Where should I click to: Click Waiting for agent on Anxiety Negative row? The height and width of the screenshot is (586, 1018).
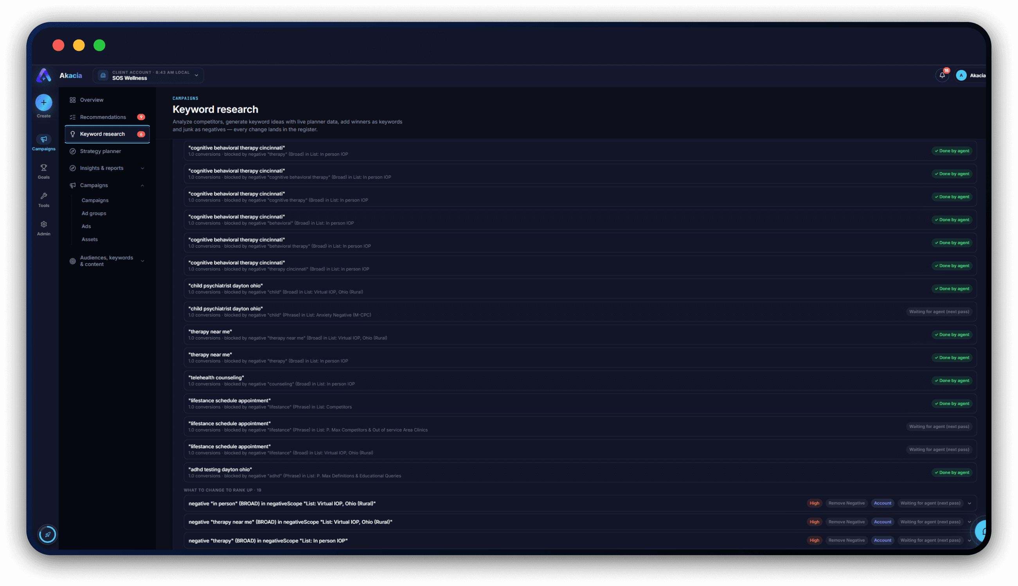[x=939, y=311]
